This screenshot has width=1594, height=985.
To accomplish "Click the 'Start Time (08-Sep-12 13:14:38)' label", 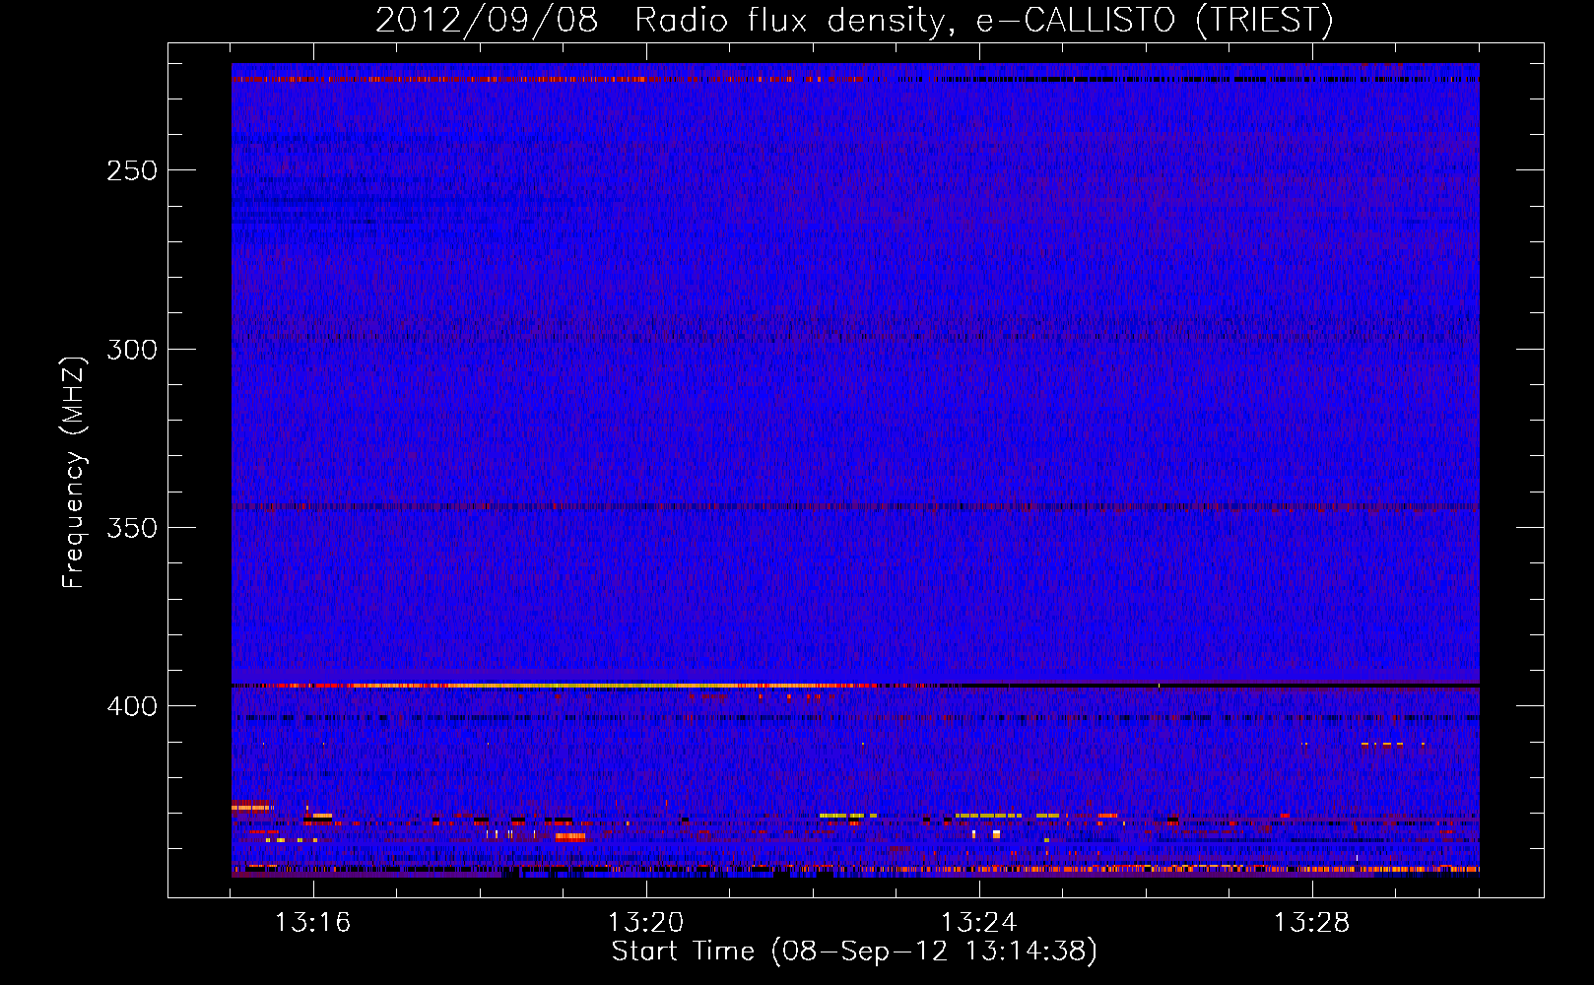I will click(x=854, y=952).
